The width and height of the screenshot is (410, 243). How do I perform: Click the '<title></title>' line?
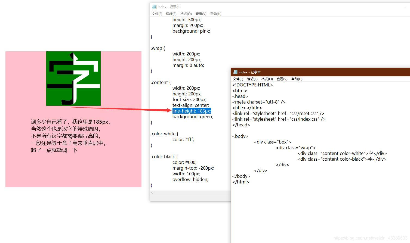click(x=247, y=108)
